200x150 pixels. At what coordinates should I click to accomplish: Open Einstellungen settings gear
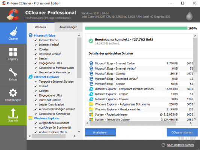pyautogui.click(x=13, y=95)
